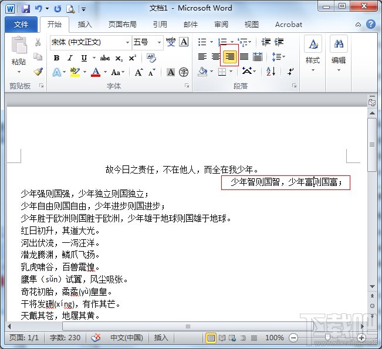This screenshot has height=349, width=382.
Task: Sort paragraphs with the A-Z icon
Action: 271,72
